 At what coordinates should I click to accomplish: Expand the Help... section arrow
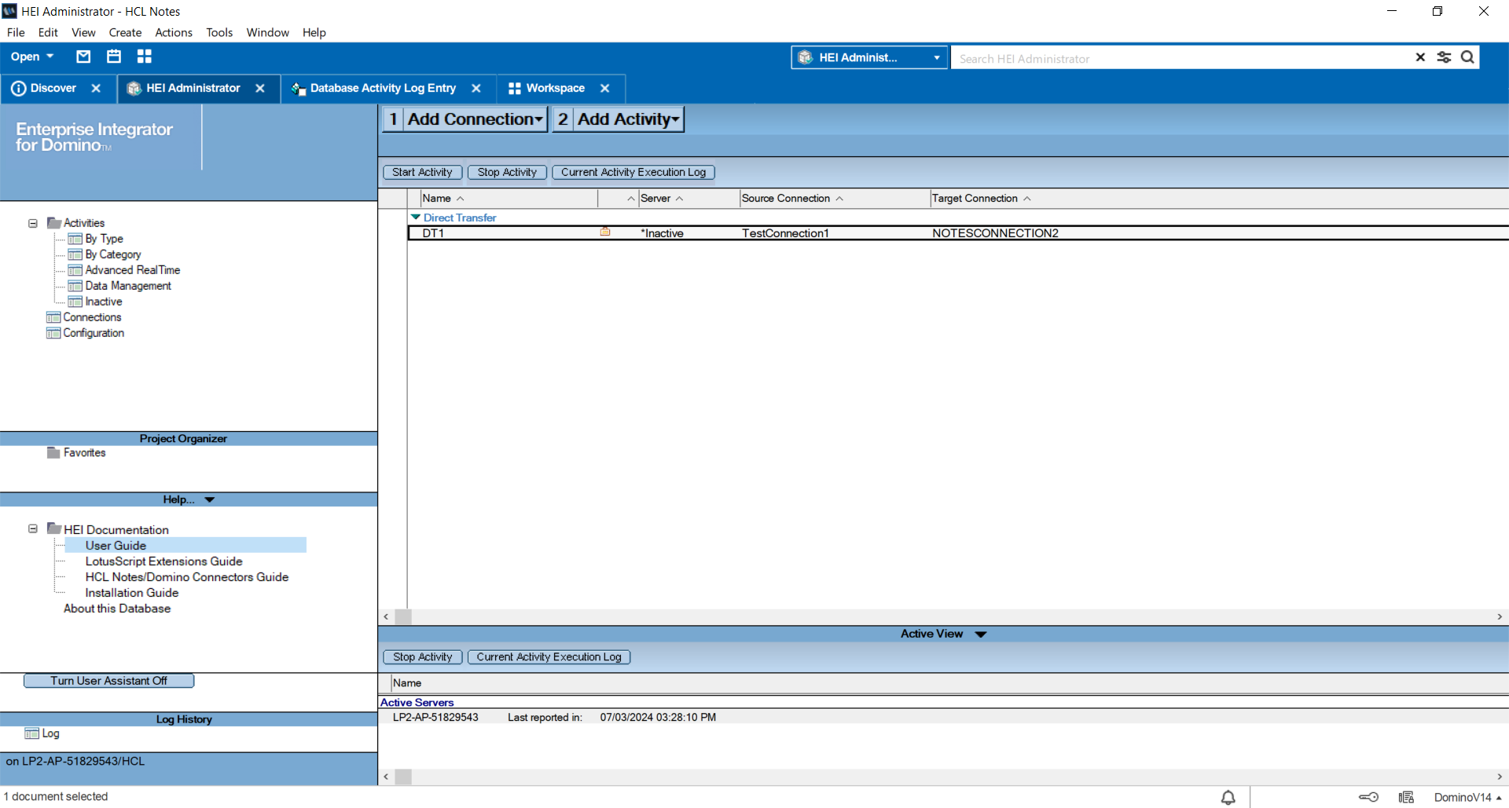(x=210, y=499)
